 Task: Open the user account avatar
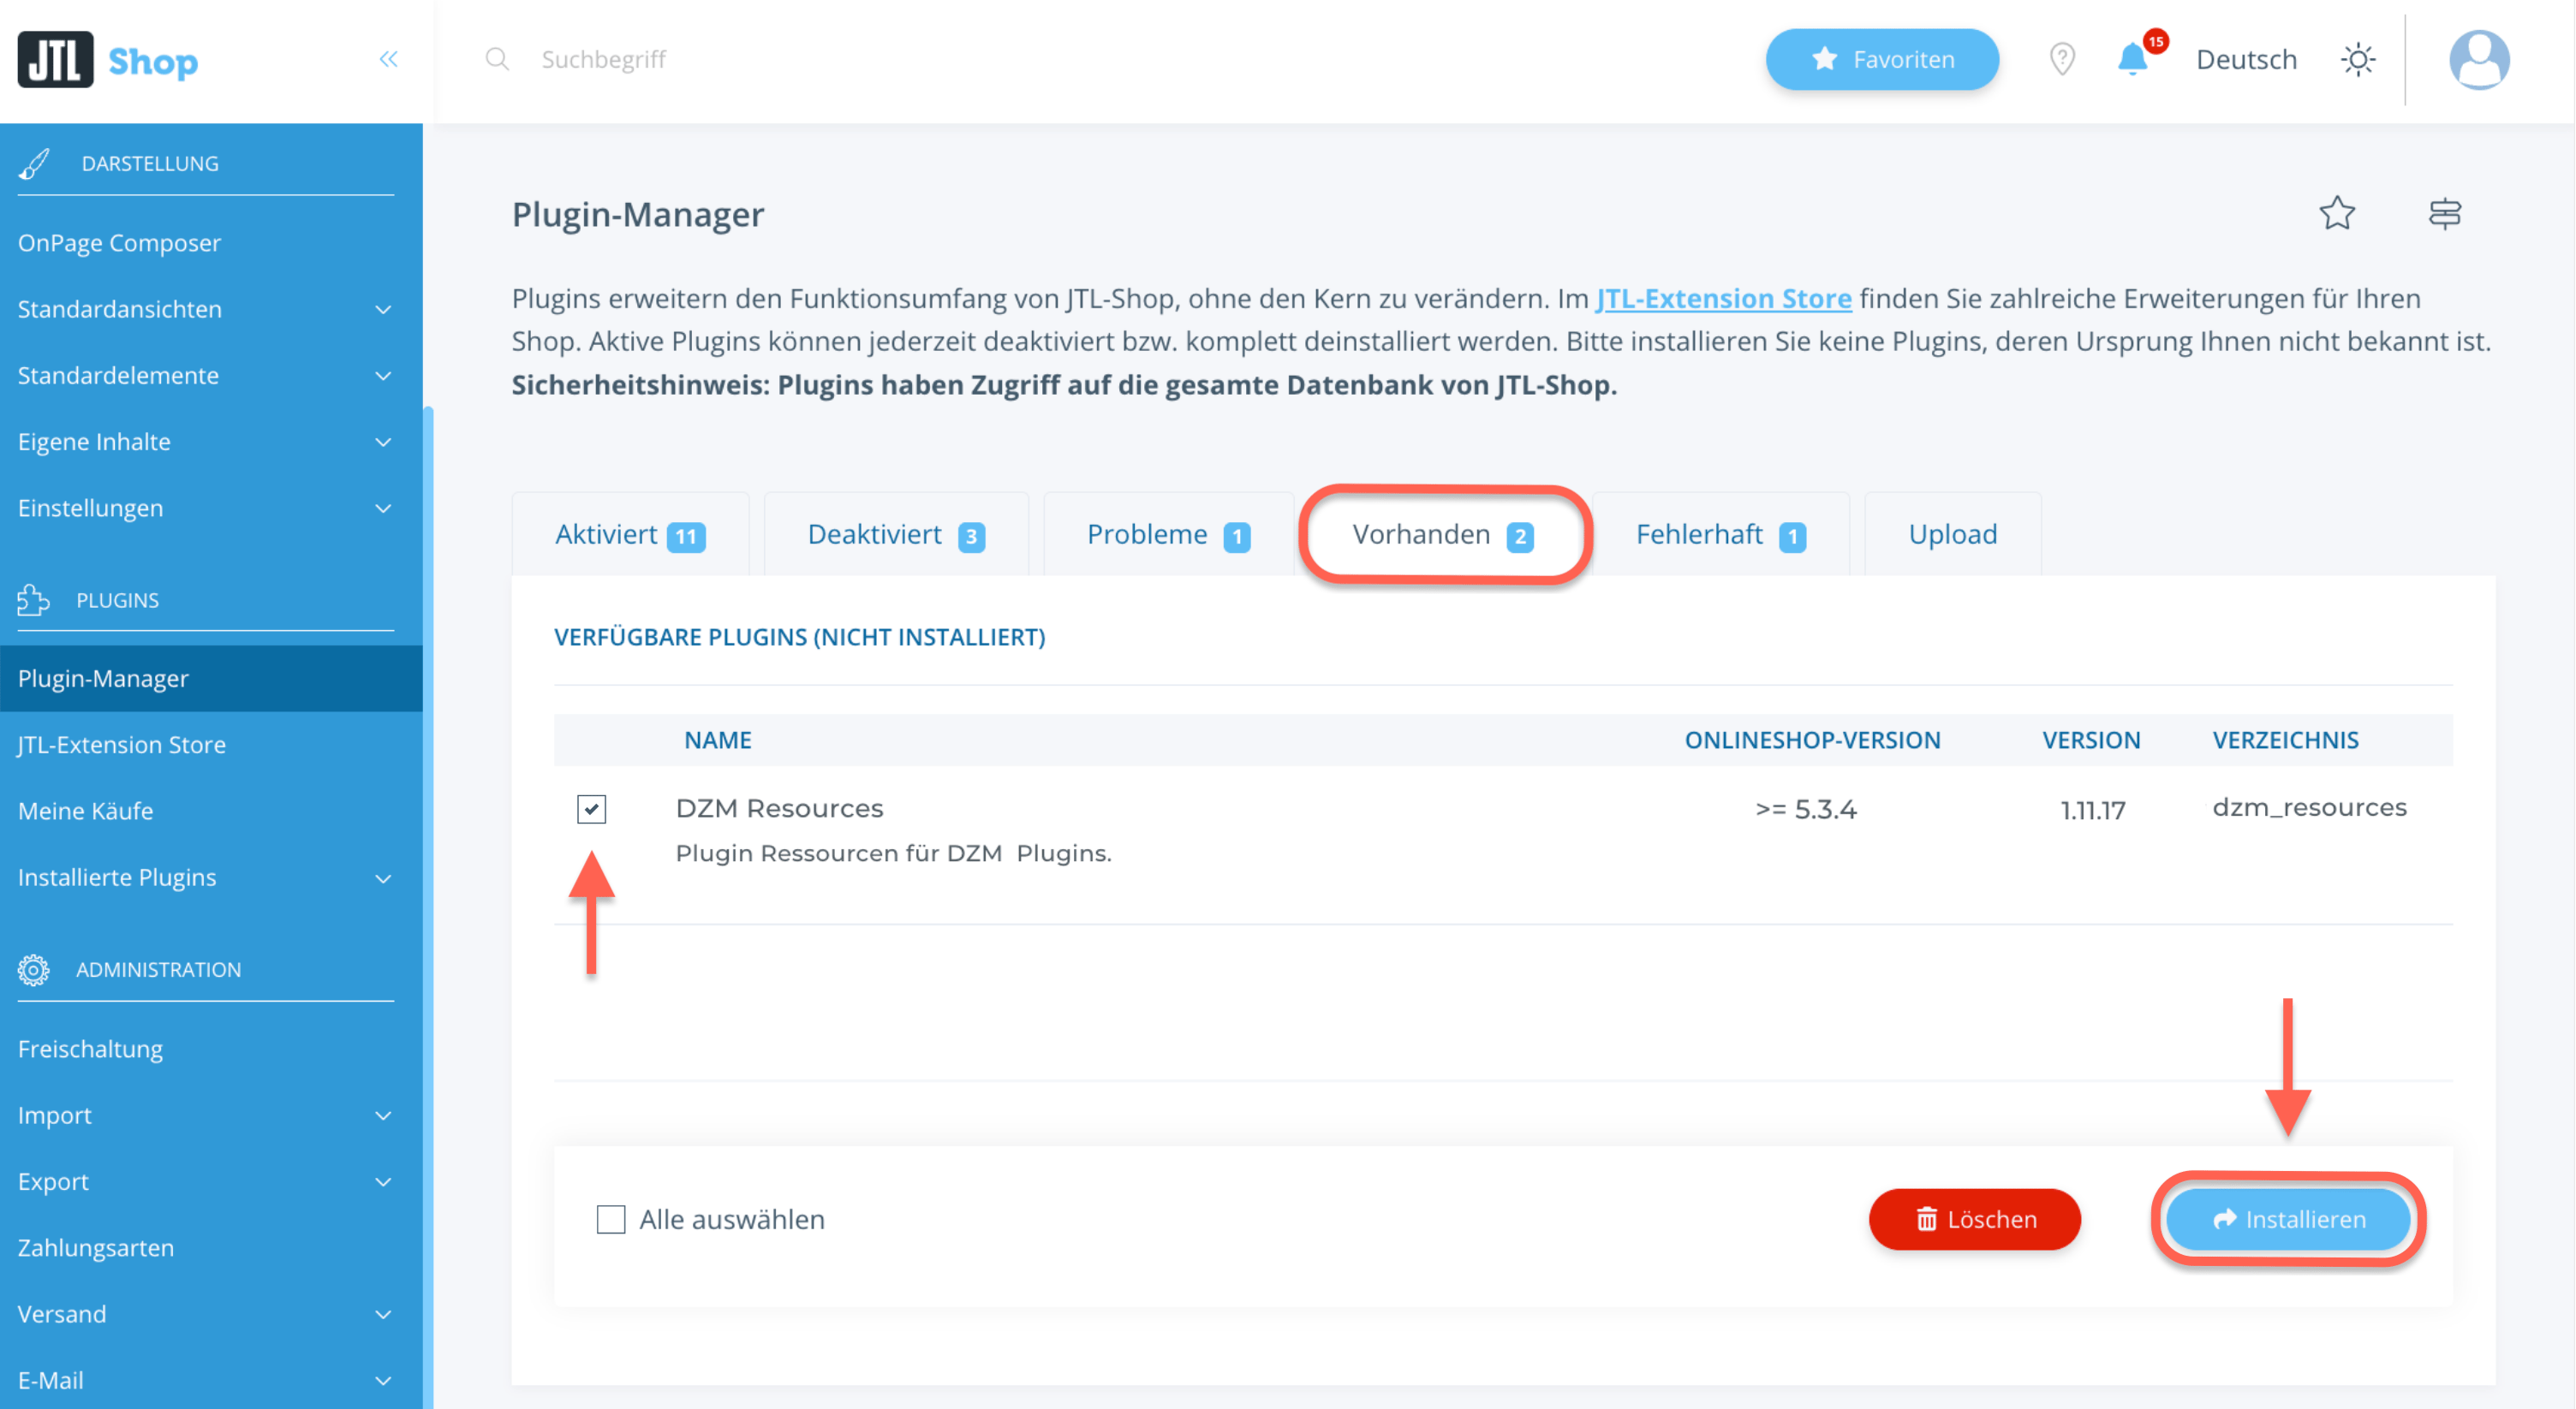2478,60
